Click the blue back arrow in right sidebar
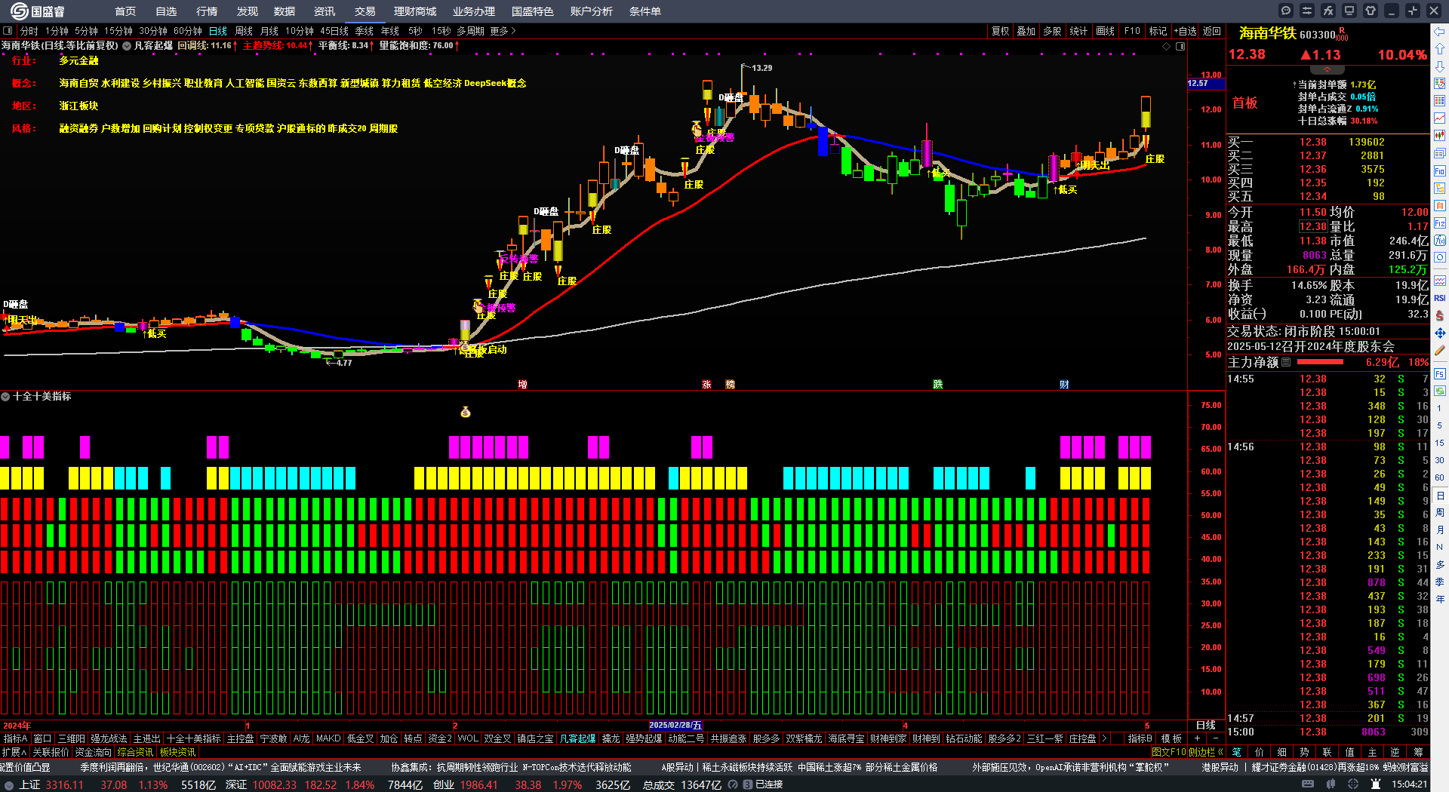Screen dimensions: 1449x792 coord(1440,32)
